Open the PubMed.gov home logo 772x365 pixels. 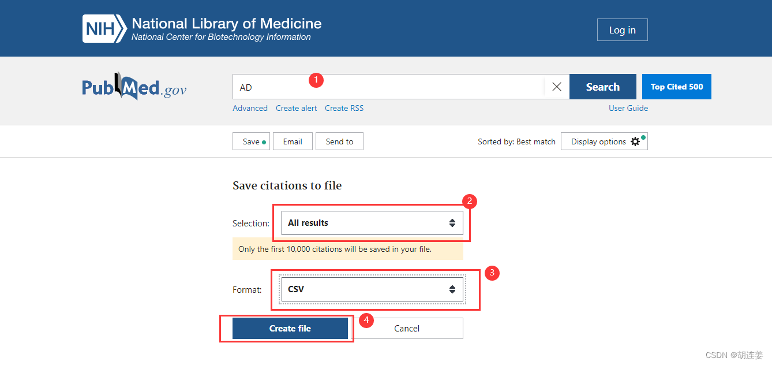coord(134,87)
